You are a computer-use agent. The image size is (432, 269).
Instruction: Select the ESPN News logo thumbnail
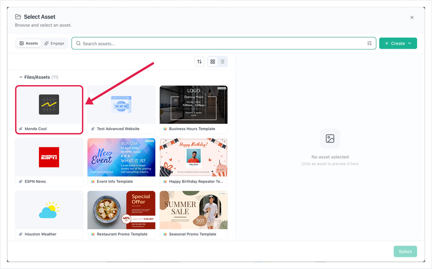tap(49, 157)
